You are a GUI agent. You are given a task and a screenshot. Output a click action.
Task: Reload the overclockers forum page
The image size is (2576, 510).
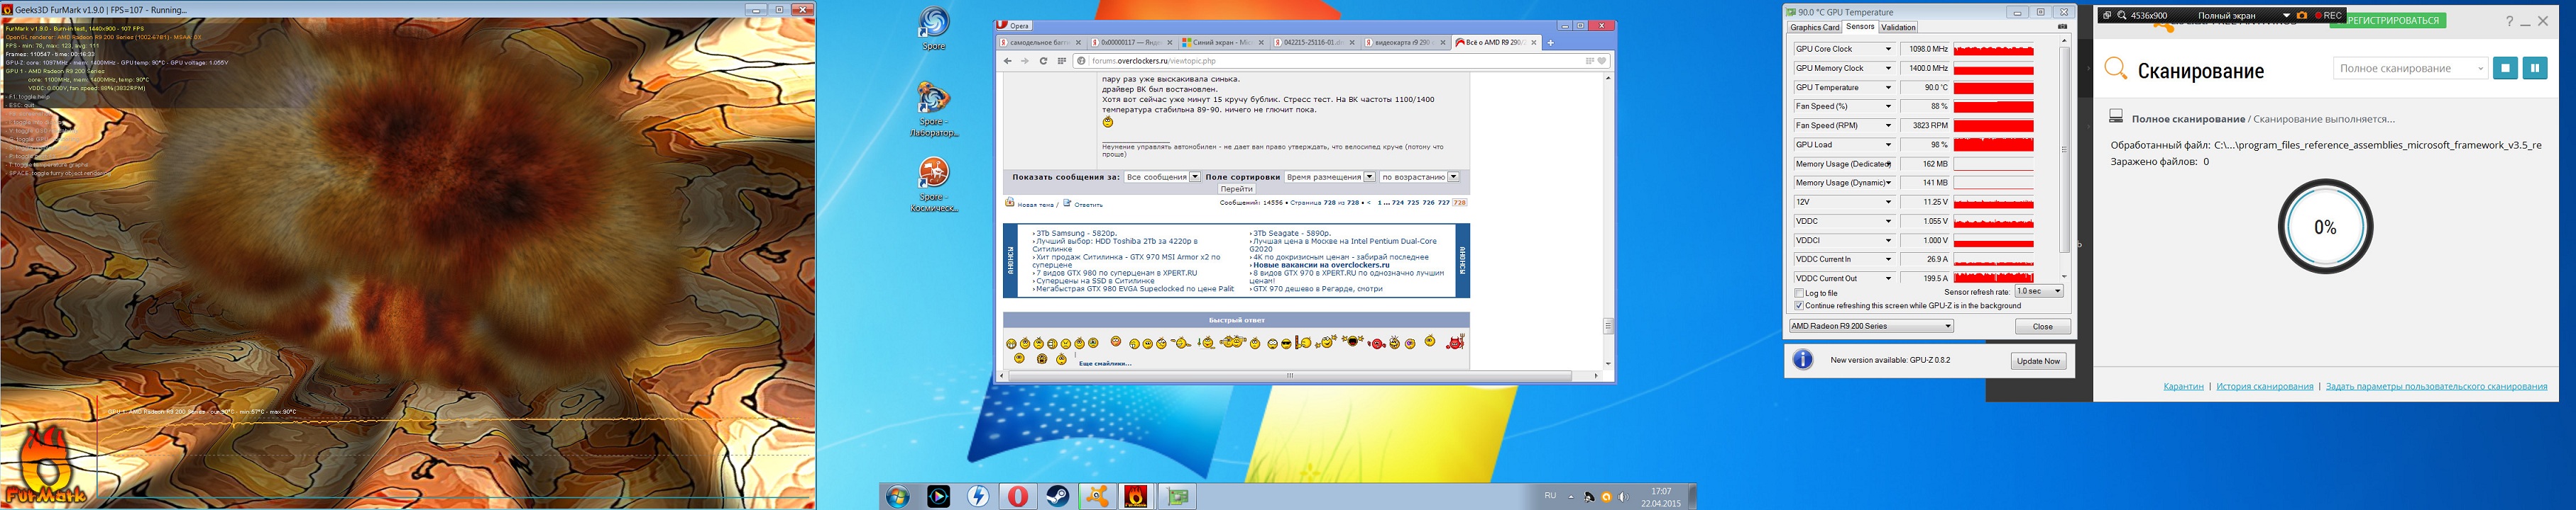click(x=1043, y=61)
